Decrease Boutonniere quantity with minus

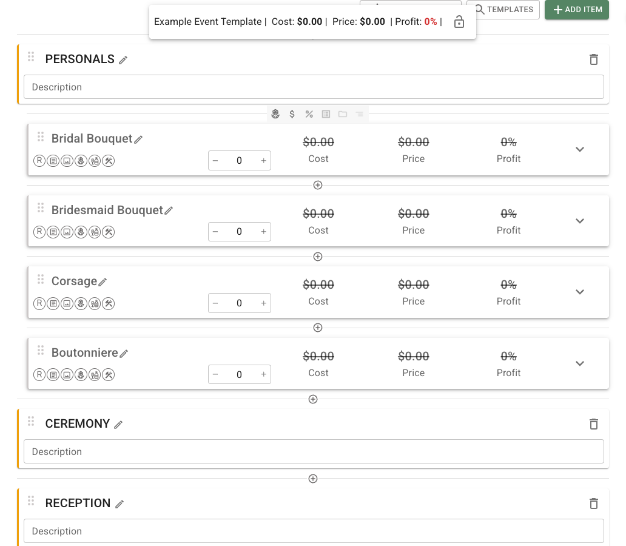[x=215, y=374]
